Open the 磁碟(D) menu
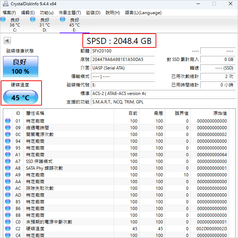 coord(93,13)
